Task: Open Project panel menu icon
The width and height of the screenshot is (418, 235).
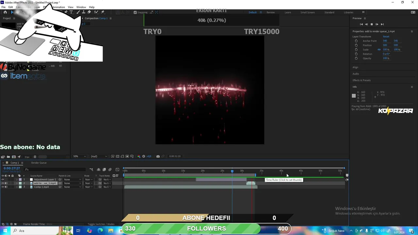Action: pos(14,18)
